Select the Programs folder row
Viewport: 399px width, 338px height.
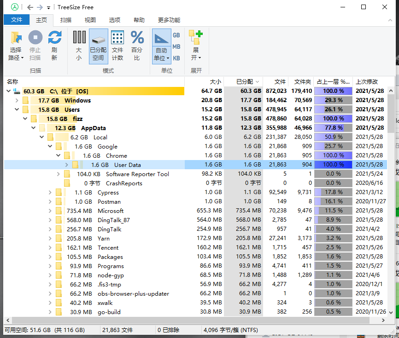pos(195,266)
